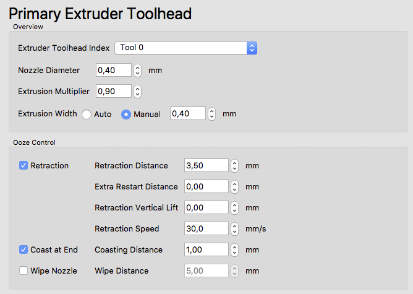This screenshot has width=413, height=294.
Task: Click the Extrusion Multiplier value field
Action: tap(114, 91)
